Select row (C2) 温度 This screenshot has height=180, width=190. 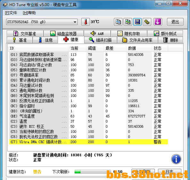coord(89,121)
